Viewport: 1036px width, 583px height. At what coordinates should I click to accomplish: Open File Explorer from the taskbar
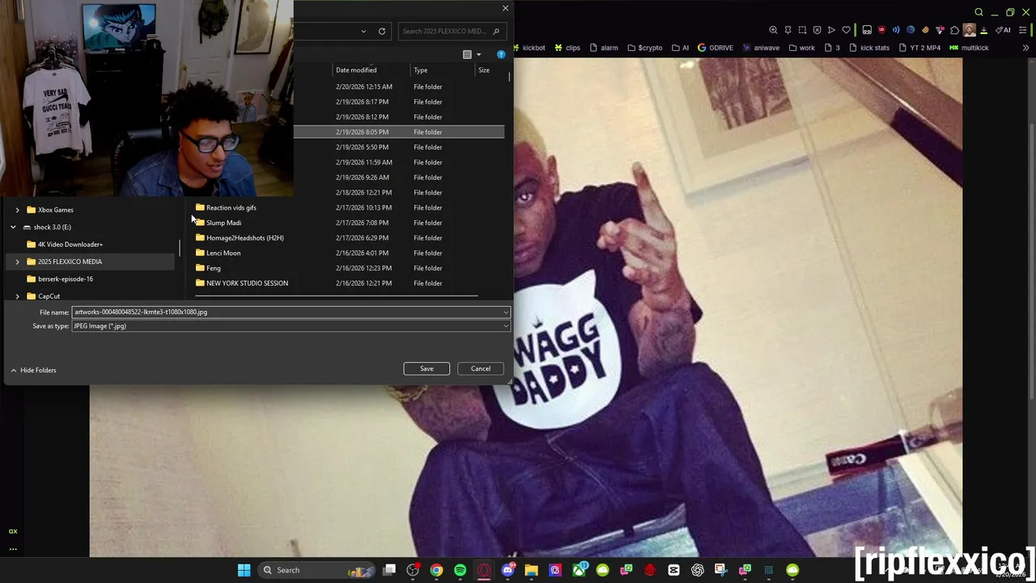click(531, 570)
